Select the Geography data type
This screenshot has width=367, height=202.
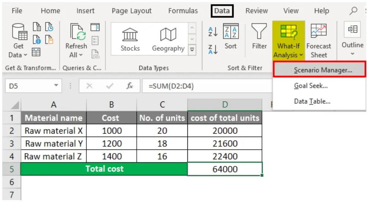pyautogui.click(x=168, y=39)
